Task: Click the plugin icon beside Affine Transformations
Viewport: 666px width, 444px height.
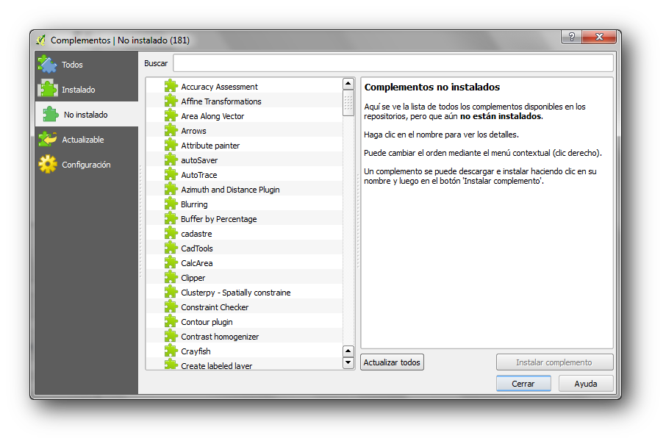Action: 171,101
